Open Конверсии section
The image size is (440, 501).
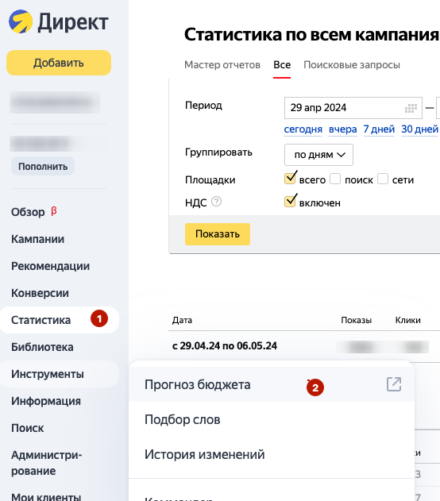pyautogui.click(x=40, y=293)
